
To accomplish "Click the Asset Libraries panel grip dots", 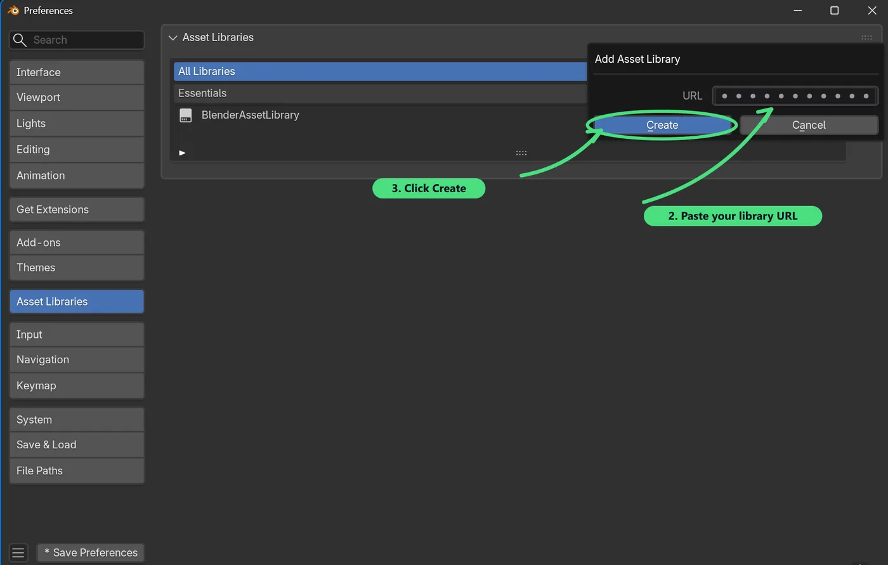I will click(866, 37).
